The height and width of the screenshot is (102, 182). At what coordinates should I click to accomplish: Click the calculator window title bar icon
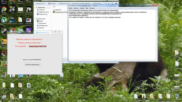(x=8, y=32)
